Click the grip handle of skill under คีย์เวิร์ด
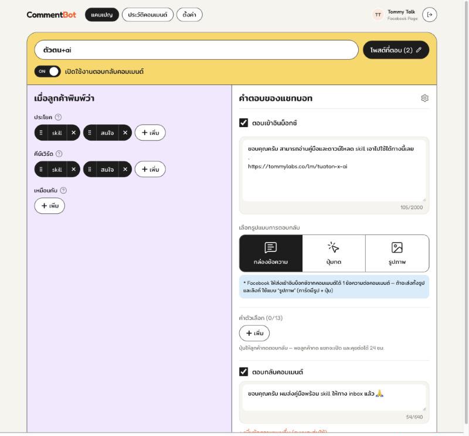 click(41, 169)
